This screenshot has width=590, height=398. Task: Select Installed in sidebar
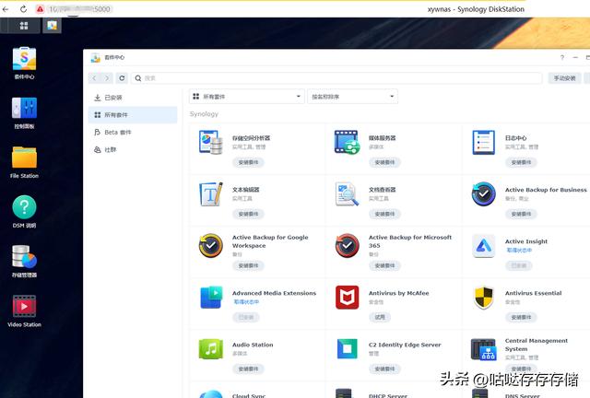pyautogui.click(x=133, y=98)
